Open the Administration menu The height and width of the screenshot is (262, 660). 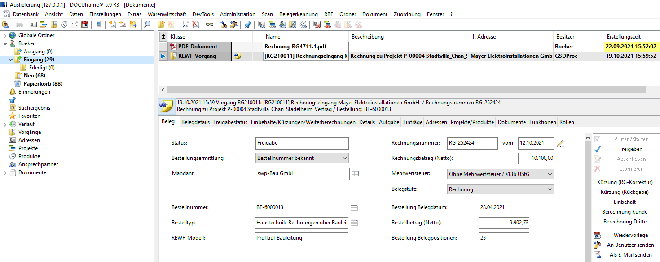238,14
